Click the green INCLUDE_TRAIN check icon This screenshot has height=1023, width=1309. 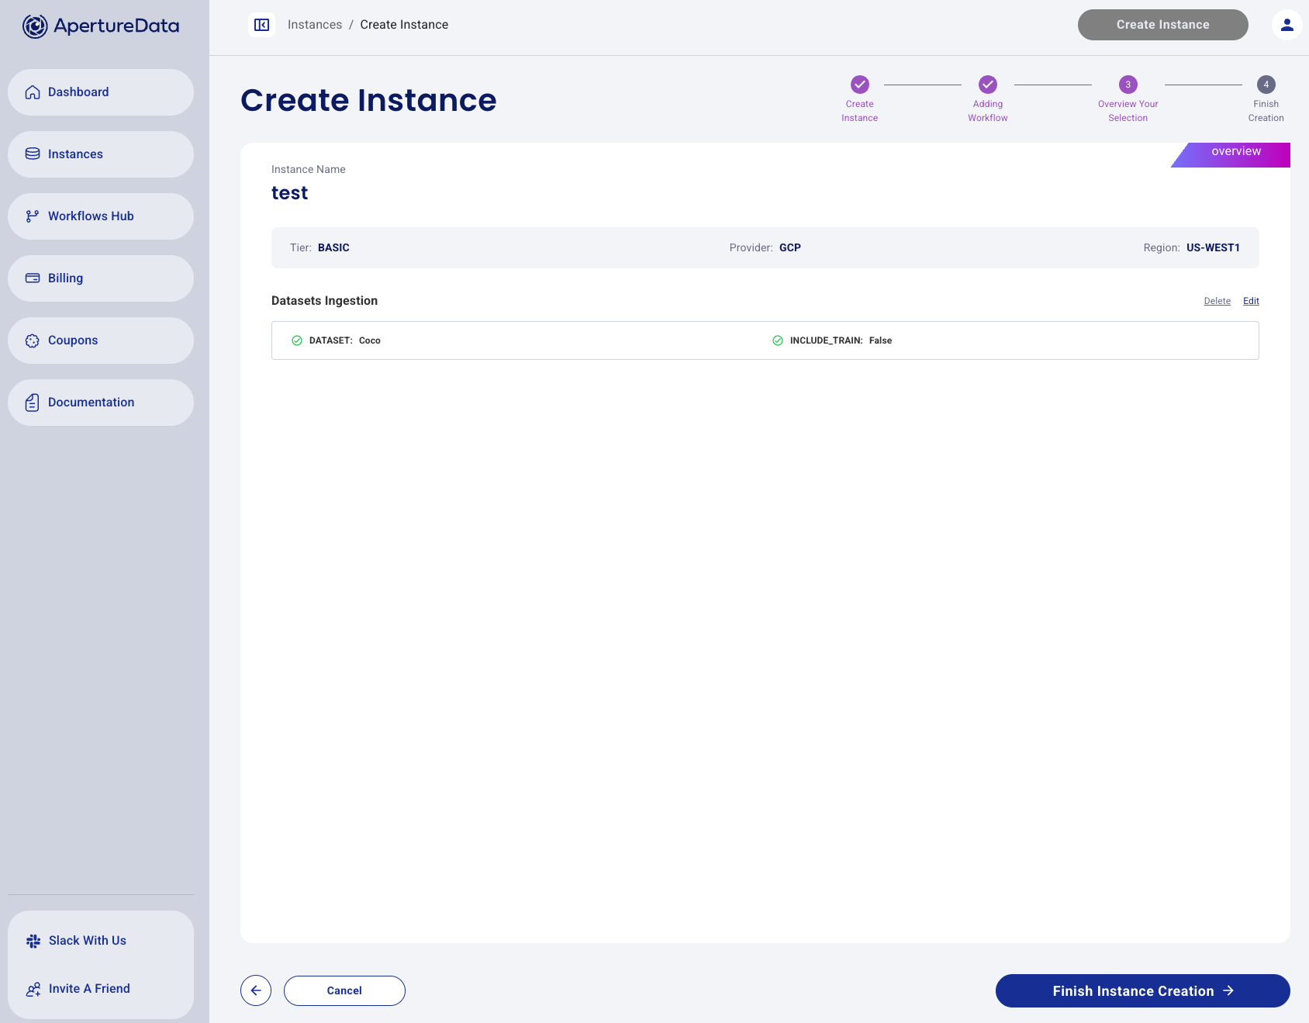click(x=778, y=340)
